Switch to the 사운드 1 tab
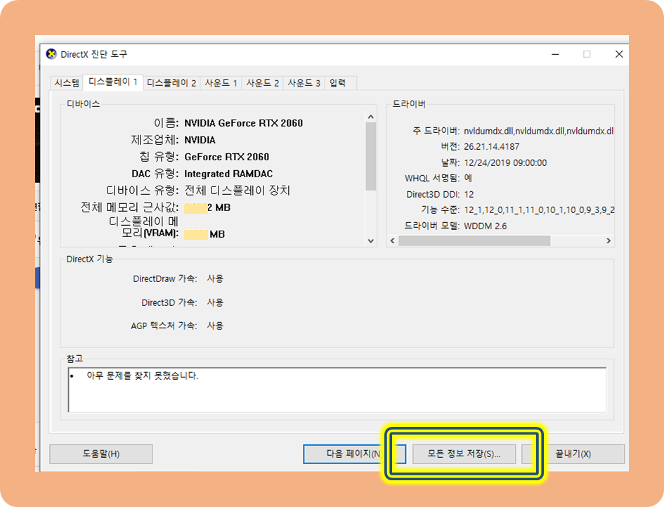Viewport: 664px width, 507px height. (x=221, y=83)
